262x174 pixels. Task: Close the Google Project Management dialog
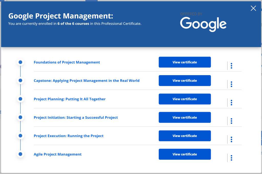[x=253, y=8]
